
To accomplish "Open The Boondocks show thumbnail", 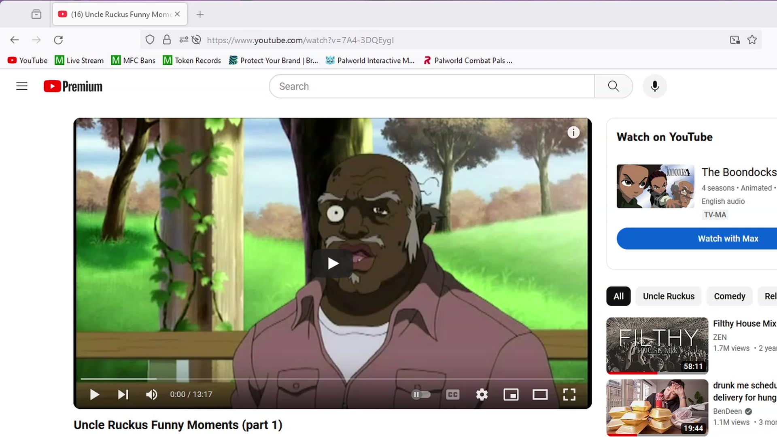I will tap(656, 186).
